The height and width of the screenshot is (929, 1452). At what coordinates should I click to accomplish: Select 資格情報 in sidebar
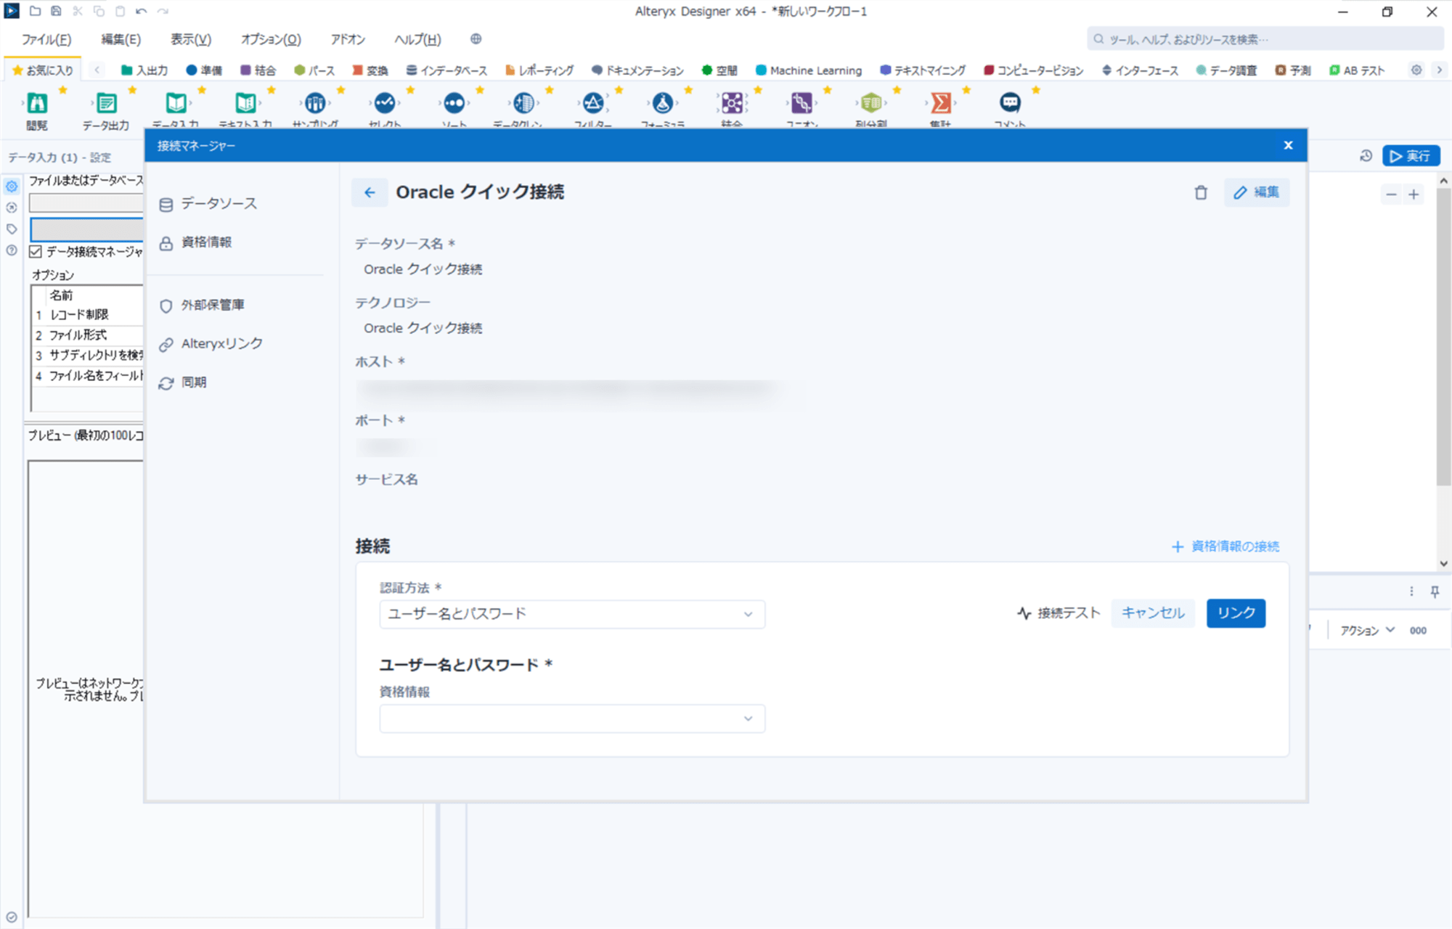point(196,242)
